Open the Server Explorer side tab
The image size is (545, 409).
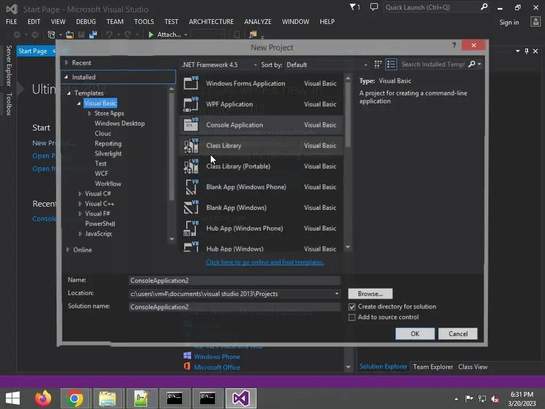click(x=9, y=66)
